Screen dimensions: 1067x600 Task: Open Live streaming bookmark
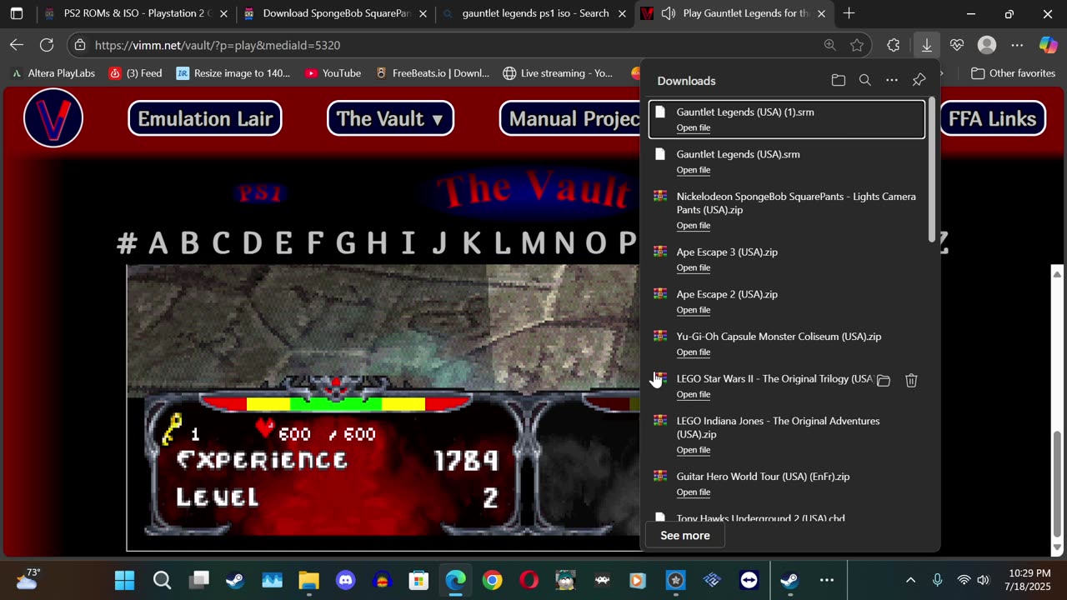tap(558, 73)
